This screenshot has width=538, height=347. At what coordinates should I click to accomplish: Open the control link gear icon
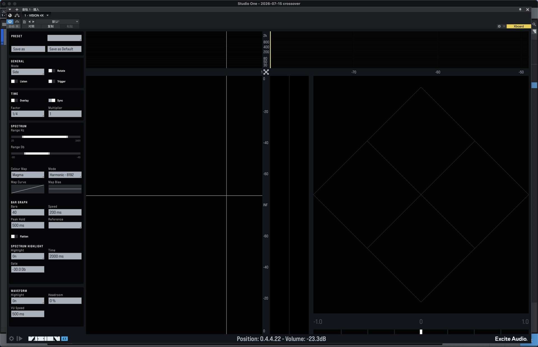click(499, 26)
